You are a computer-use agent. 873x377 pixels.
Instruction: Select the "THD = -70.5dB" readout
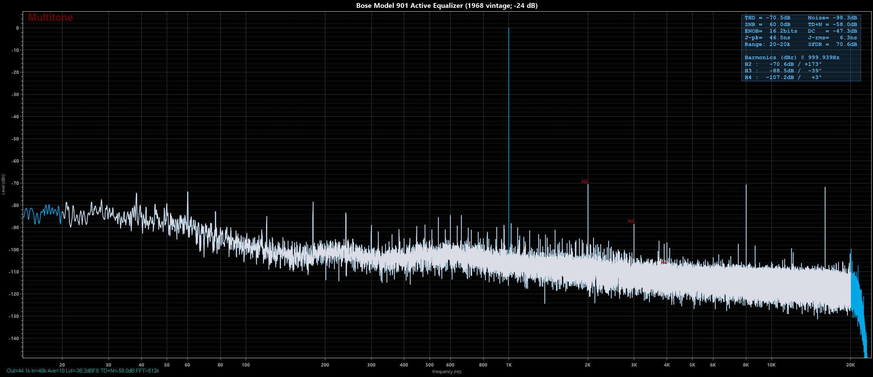pos(767,18)
